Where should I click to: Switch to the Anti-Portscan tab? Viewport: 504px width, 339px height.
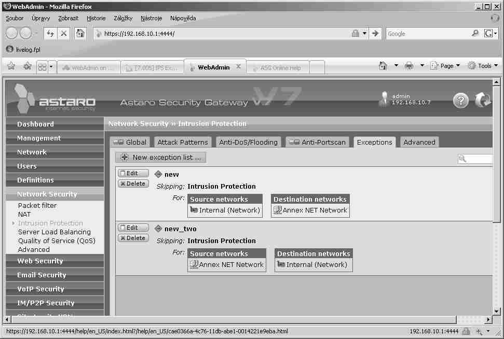click(x=318, y=142)
